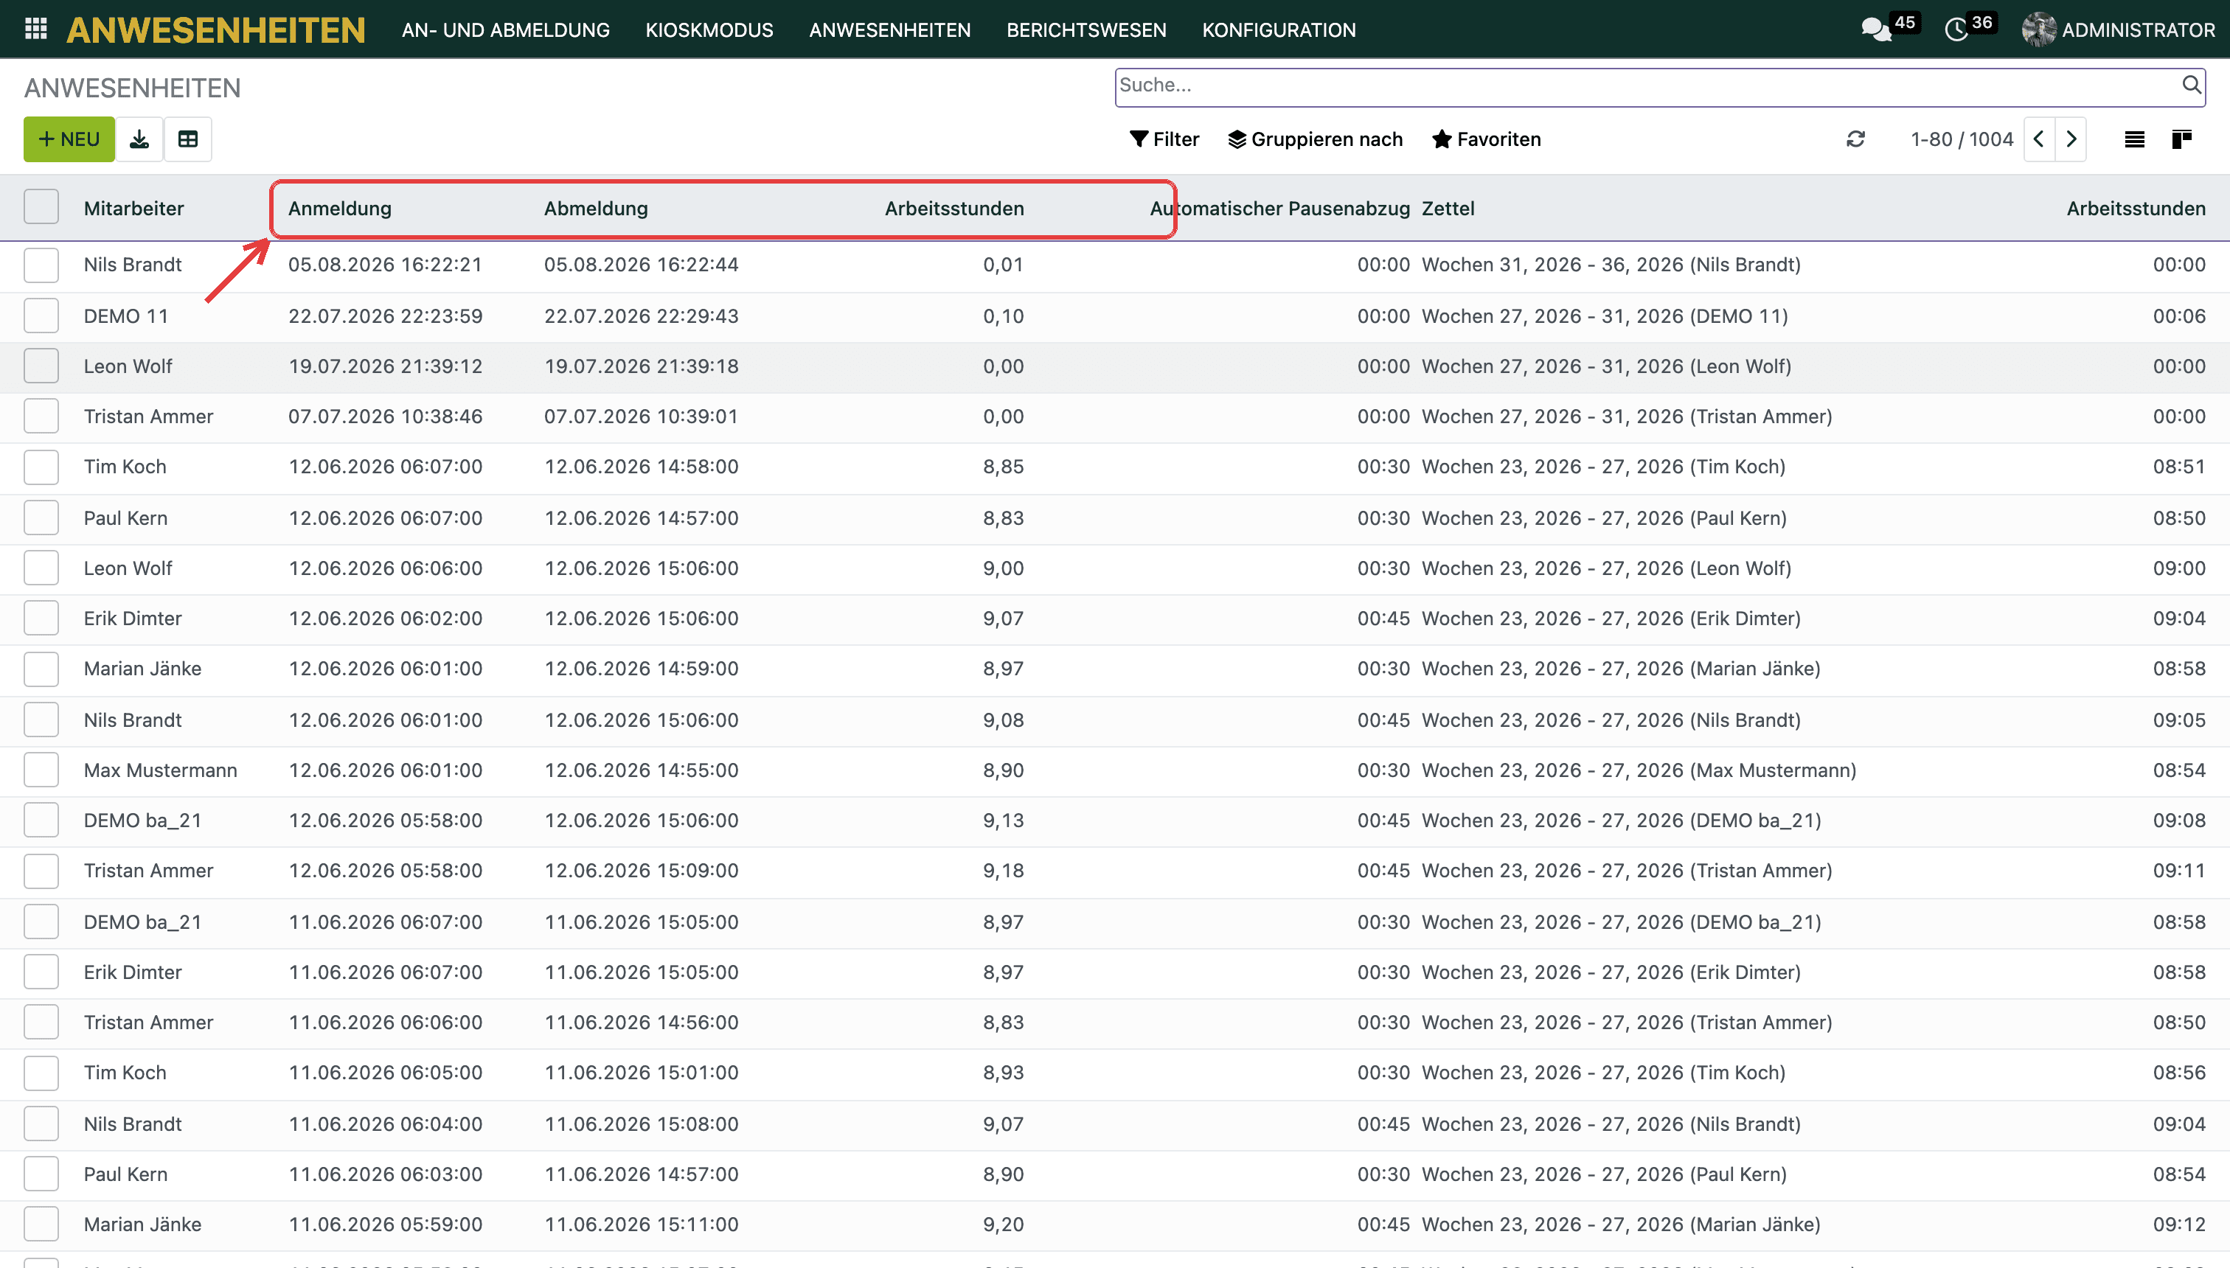
Task: Check the DEMO 11 row checkbox
Action: click(41, 316)
